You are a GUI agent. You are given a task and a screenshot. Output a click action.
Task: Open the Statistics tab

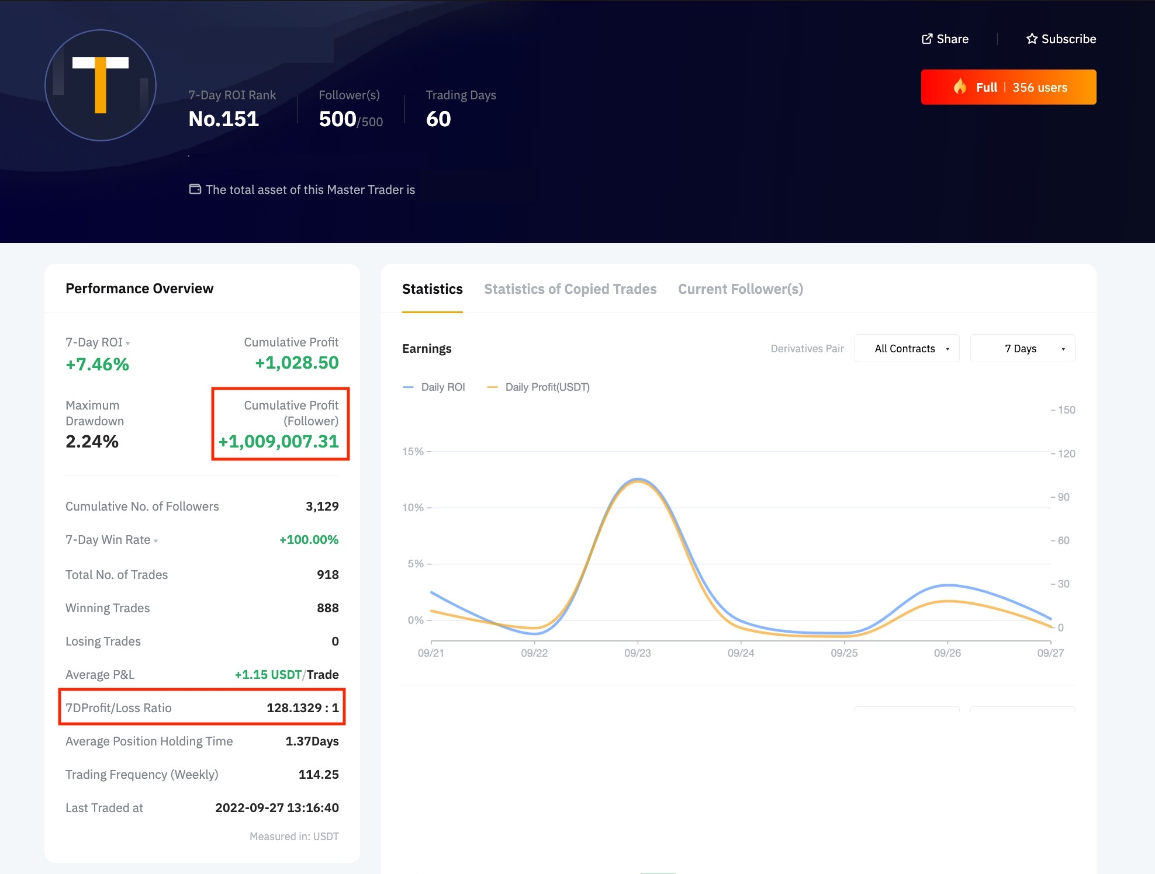point(432,289)
